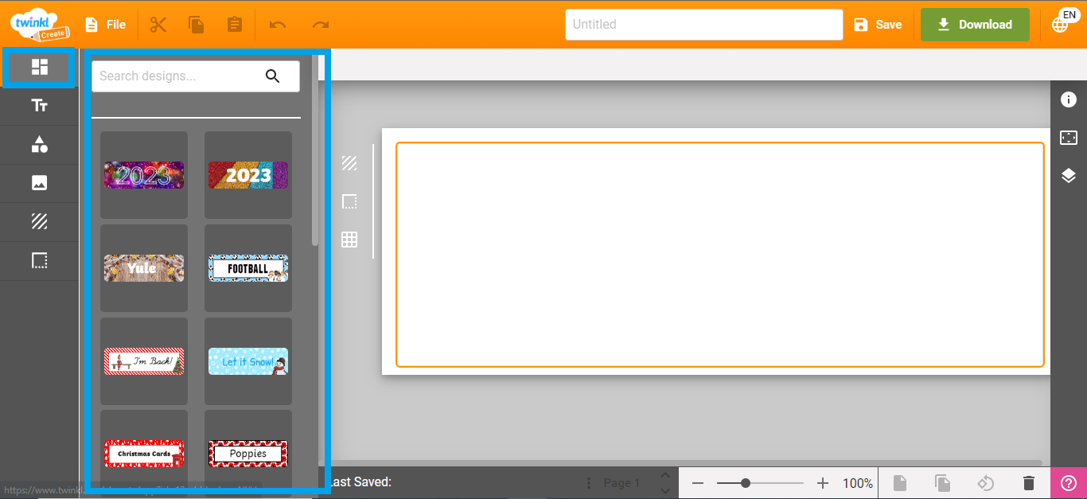This screenshot has height=499, width=1087.
Task: Select the purple 2023 design thumbnail
Action: click(143, 174)
